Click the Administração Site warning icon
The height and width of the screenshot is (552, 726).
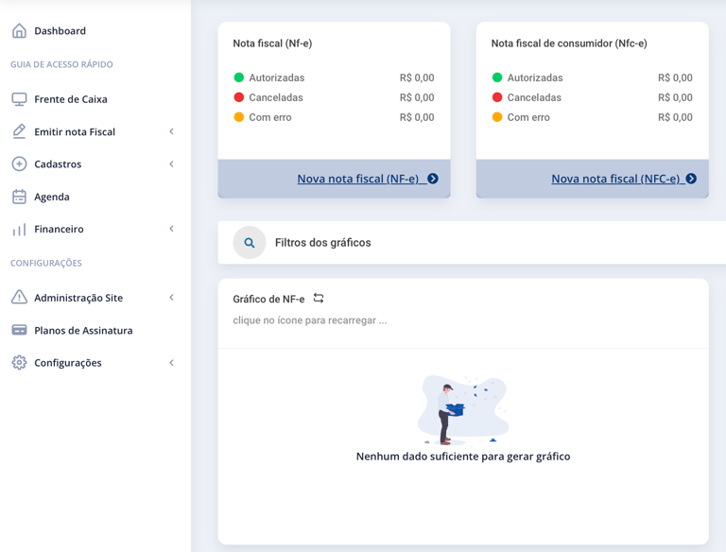[x=19, y=297]
